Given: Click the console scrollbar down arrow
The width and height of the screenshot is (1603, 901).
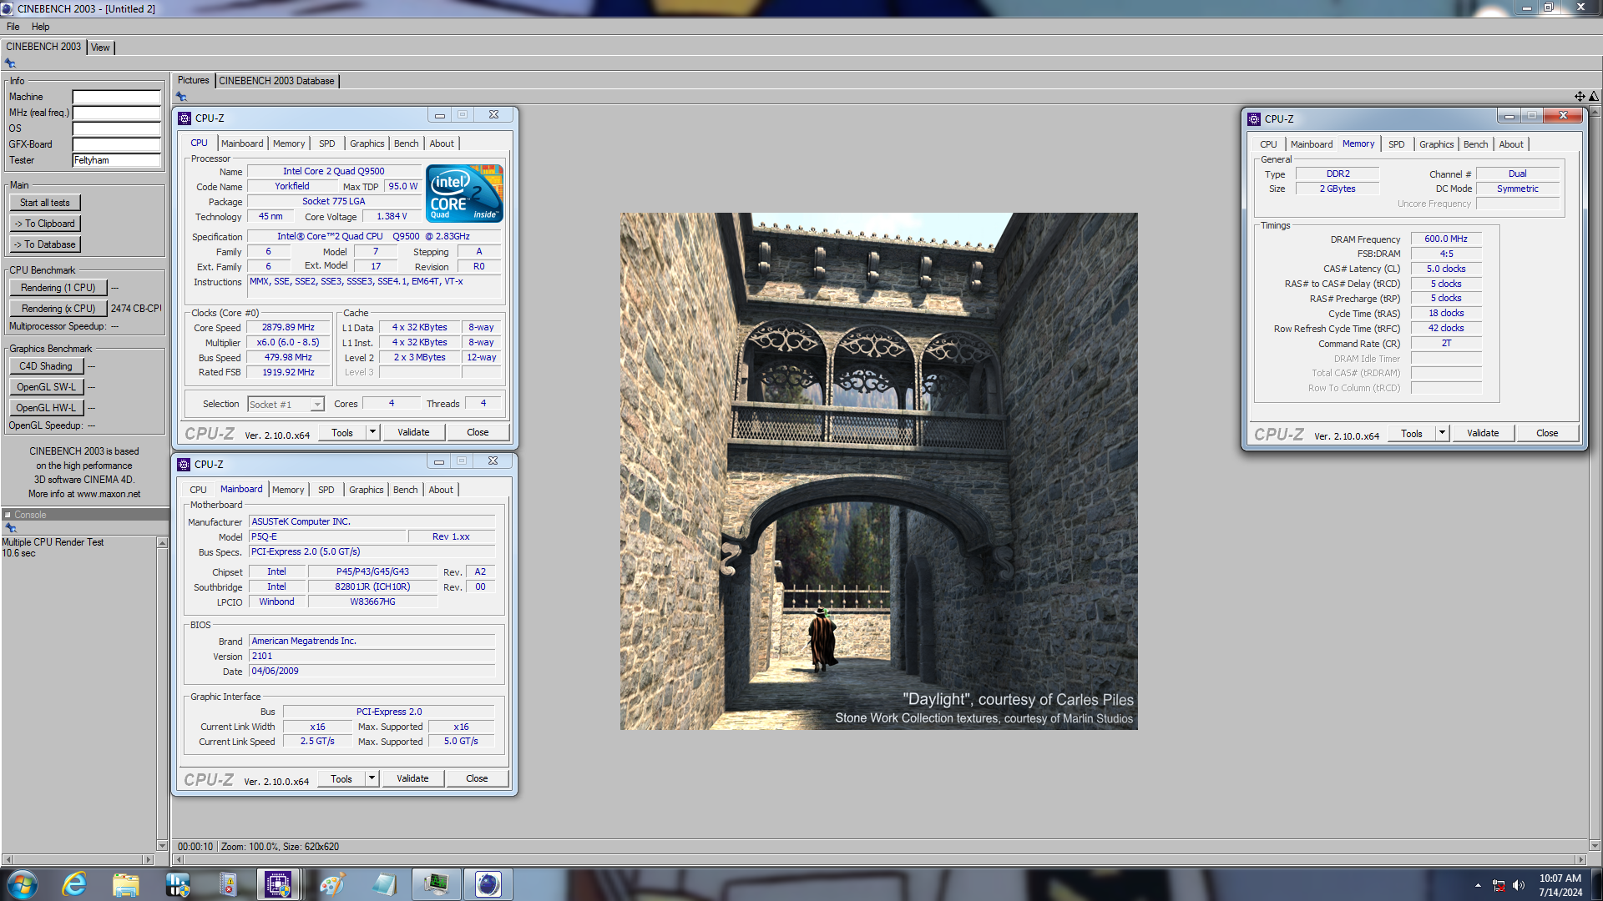Looking at the screenshot, I should pos(162,845).
